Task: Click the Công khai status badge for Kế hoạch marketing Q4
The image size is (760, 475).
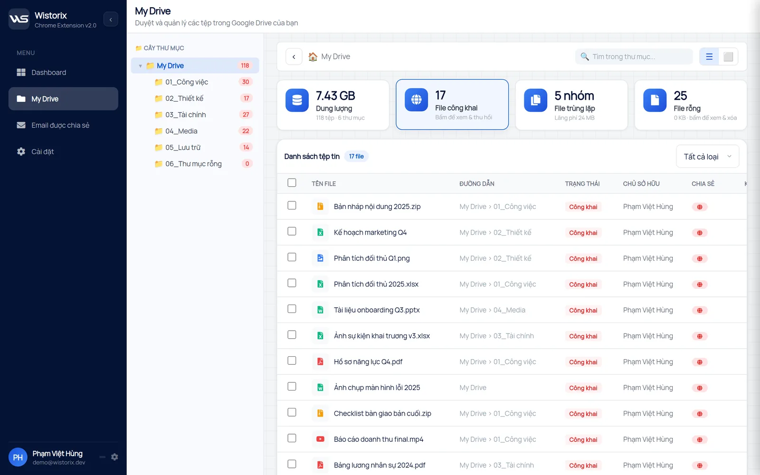Action: [x=583, y=233]
